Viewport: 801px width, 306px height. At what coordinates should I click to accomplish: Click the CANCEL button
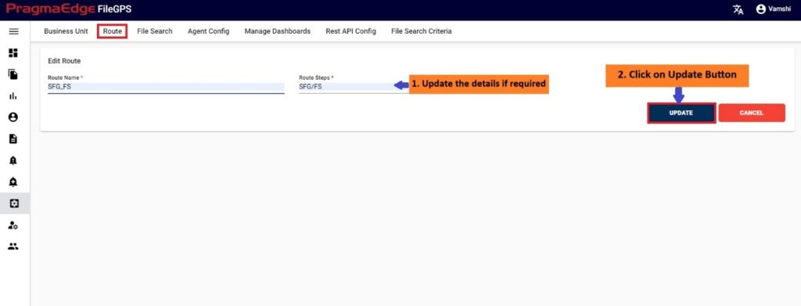tap(752, 113)
